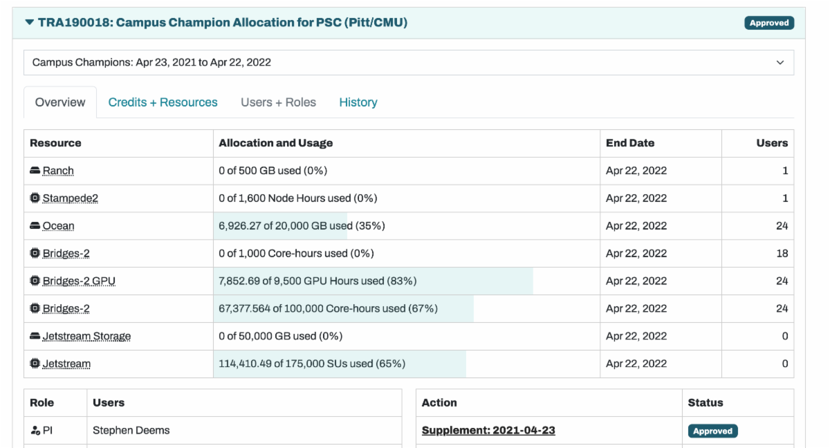Click chip icon in the 100,000 Core-hours row
The height and width of the screenshot is (448, 830).
[35, 309]
